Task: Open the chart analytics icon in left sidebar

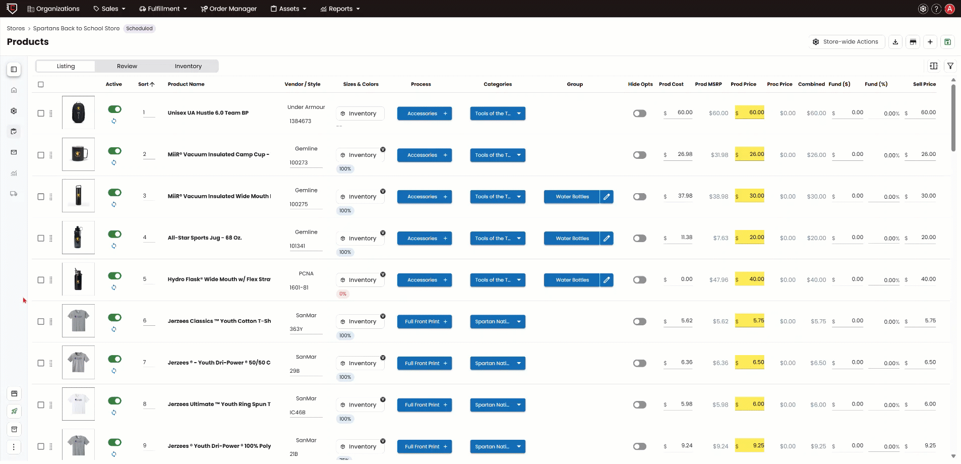Action: coord(14,173)
